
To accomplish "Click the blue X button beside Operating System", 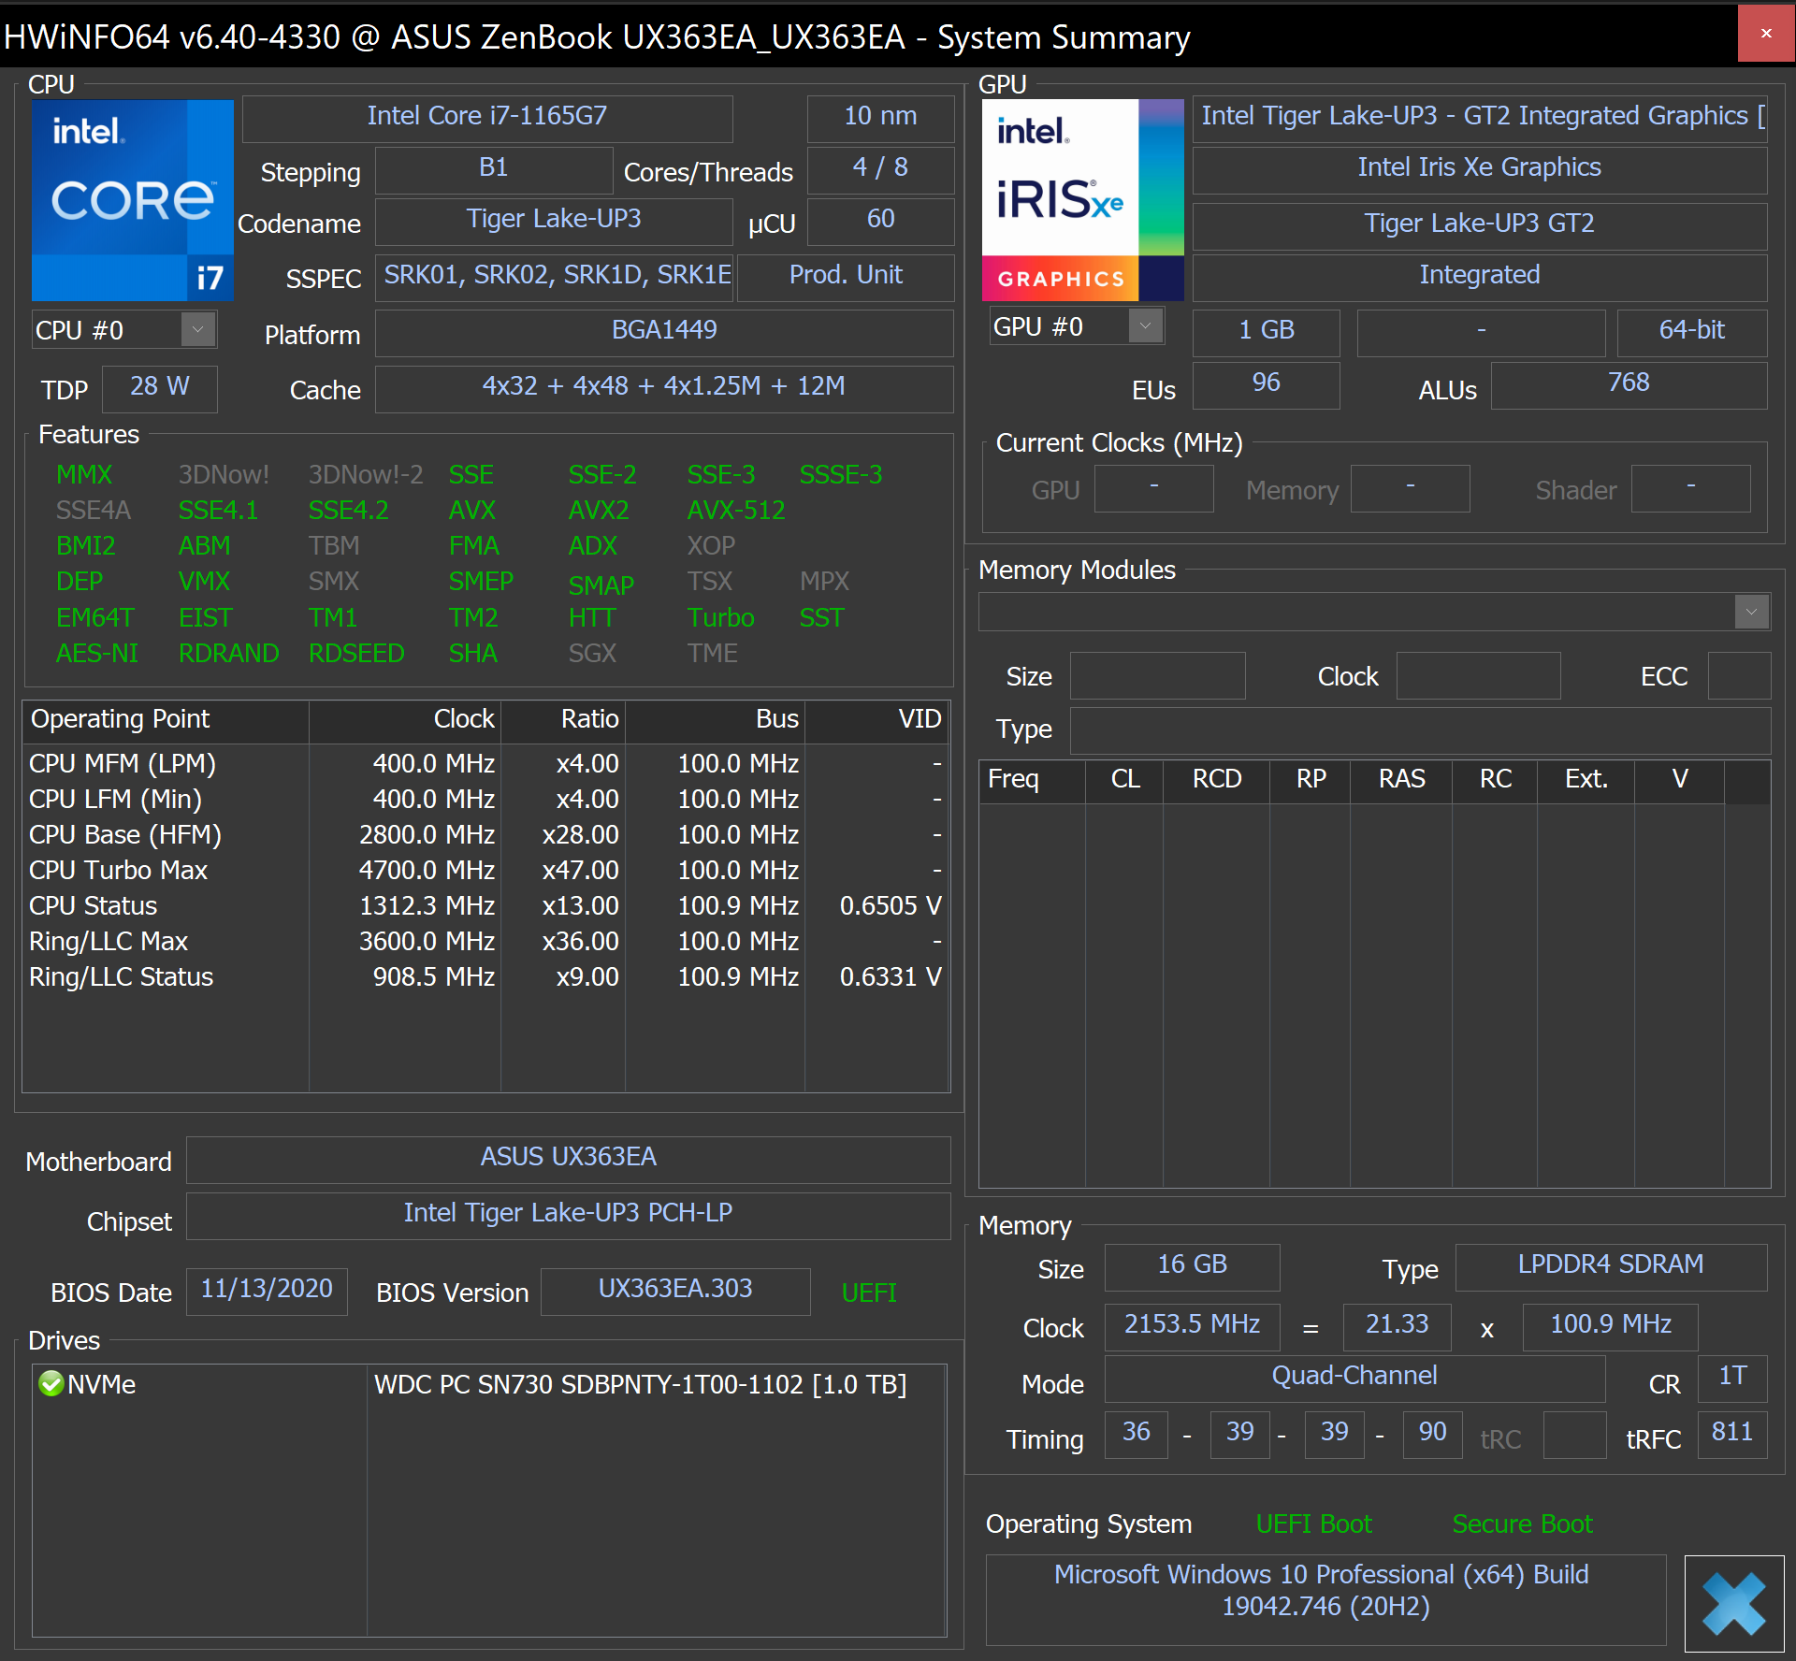I will (1733, 1603).
